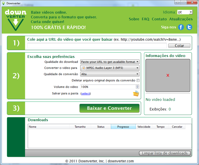199x165 pixels.
Task: Click the 'No video loaded' text
Action: (x=160, y=99)
